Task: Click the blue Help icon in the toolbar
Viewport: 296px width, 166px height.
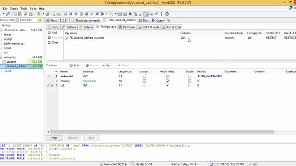Action: click(x=65, y=14)
